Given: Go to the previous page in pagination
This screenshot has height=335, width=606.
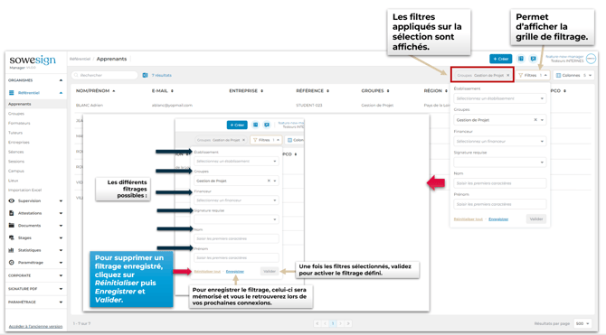Looking at the screenshot, I should [x=325, y=323].
